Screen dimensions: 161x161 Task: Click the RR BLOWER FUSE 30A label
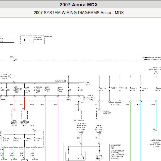[18, 90]
